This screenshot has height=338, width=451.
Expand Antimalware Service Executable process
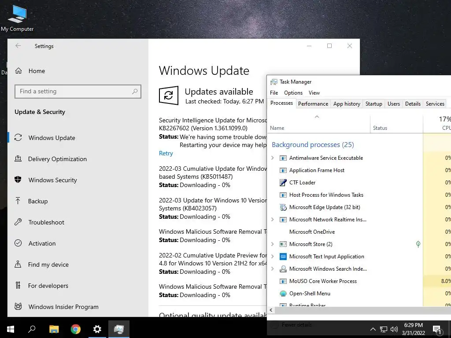tap(273, 158)
